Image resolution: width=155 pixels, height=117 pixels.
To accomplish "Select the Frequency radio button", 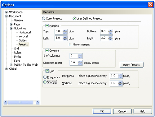I will click(45, 77).
